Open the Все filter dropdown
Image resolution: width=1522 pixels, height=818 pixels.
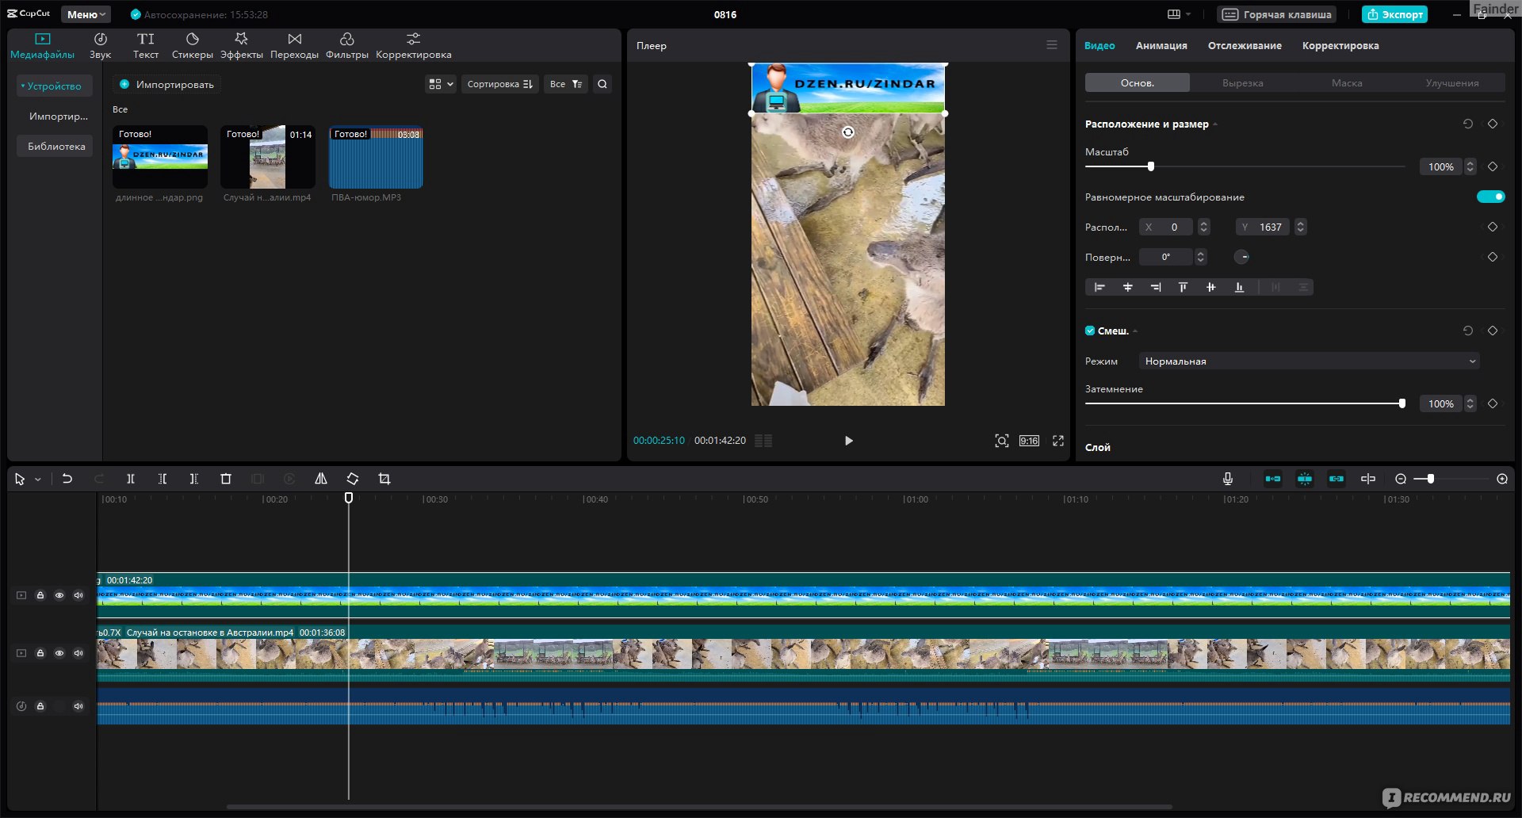(x=566, y=84)
